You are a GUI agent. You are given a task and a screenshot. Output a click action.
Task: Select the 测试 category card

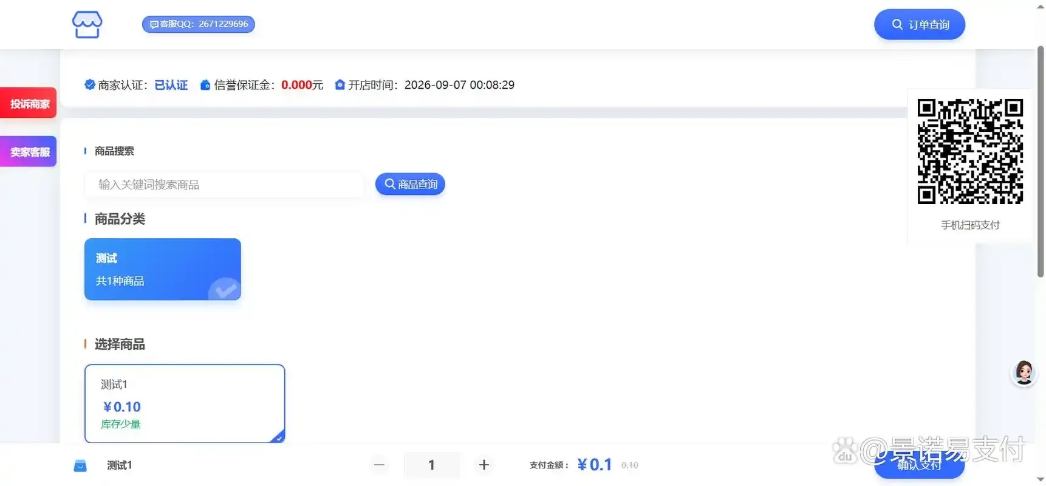coord(163,269)
